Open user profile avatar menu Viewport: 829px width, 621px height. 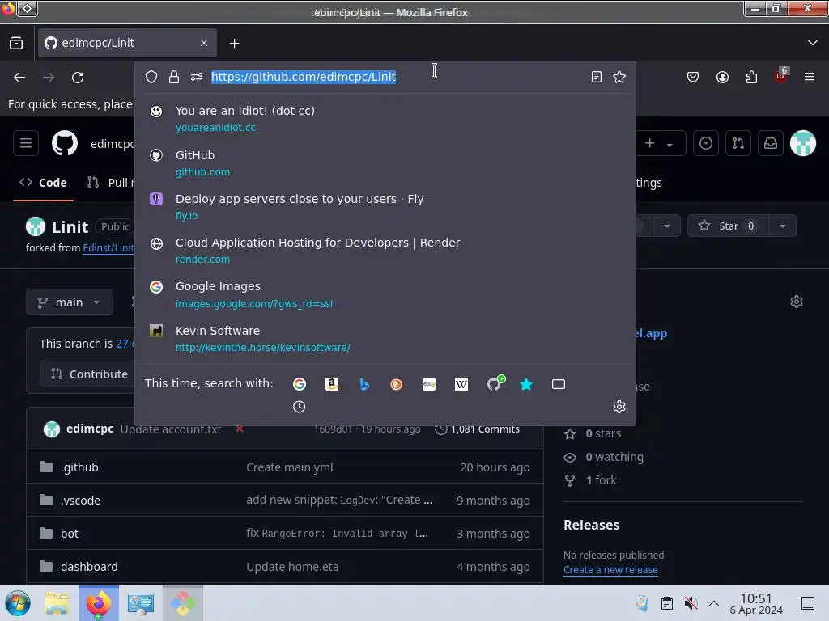click(803, 143)
